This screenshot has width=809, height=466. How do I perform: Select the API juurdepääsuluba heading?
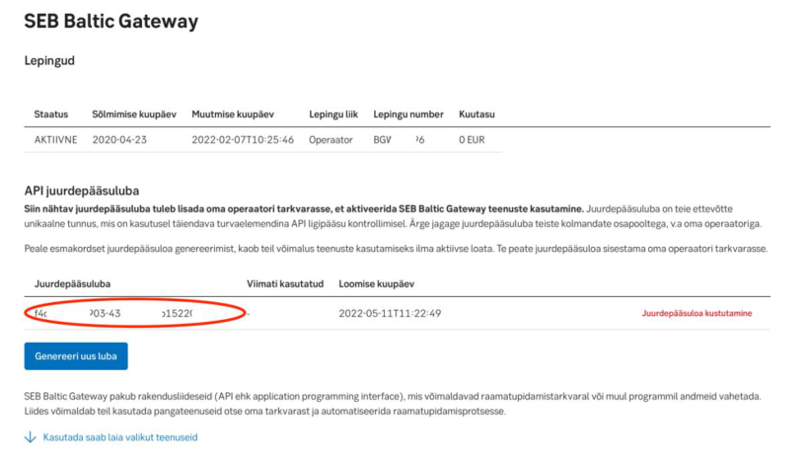coord(82,191)
